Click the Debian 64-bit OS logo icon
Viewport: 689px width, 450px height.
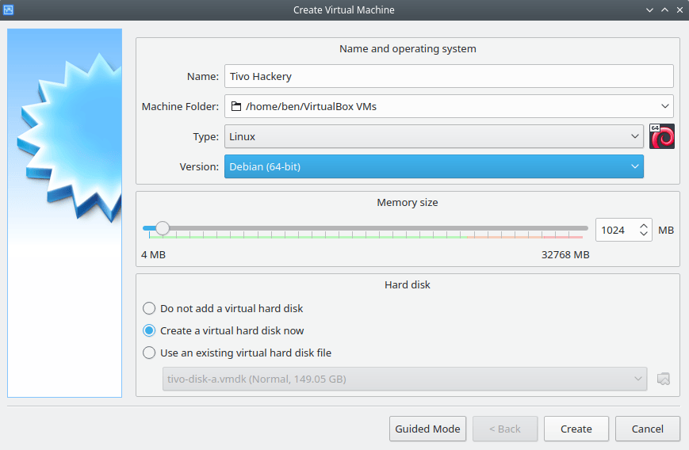coord(662,136)
